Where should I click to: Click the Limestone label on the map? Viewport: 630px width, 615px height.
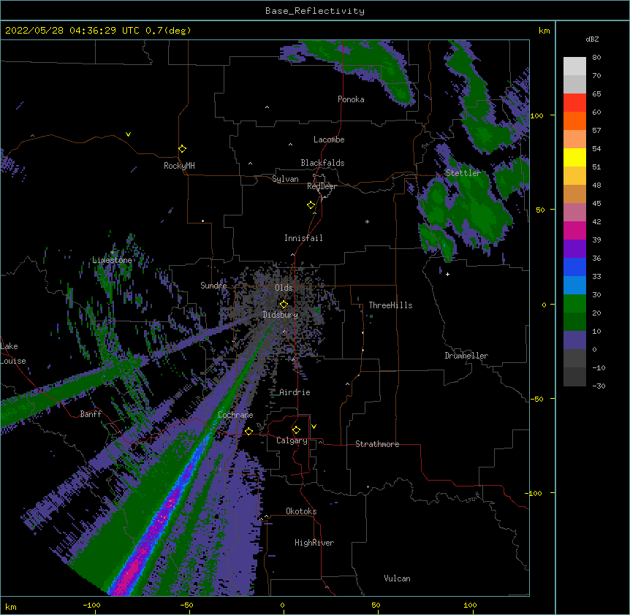(112, 260)
